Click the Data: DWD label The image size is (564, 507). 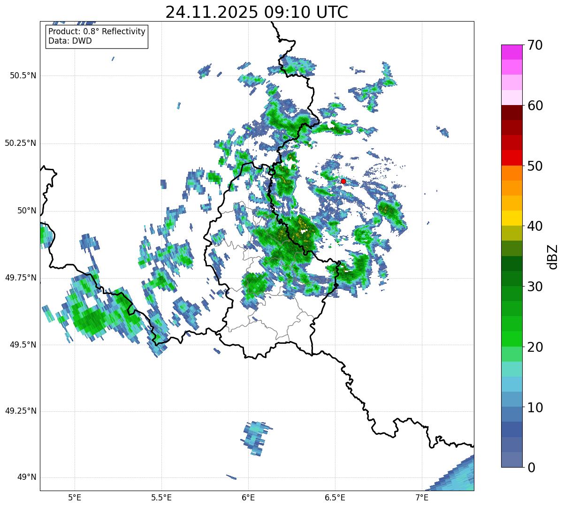[70, 41]
